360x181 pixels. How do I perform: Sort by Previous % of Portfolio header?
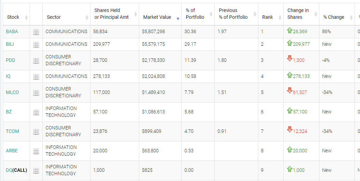(233, 14)
